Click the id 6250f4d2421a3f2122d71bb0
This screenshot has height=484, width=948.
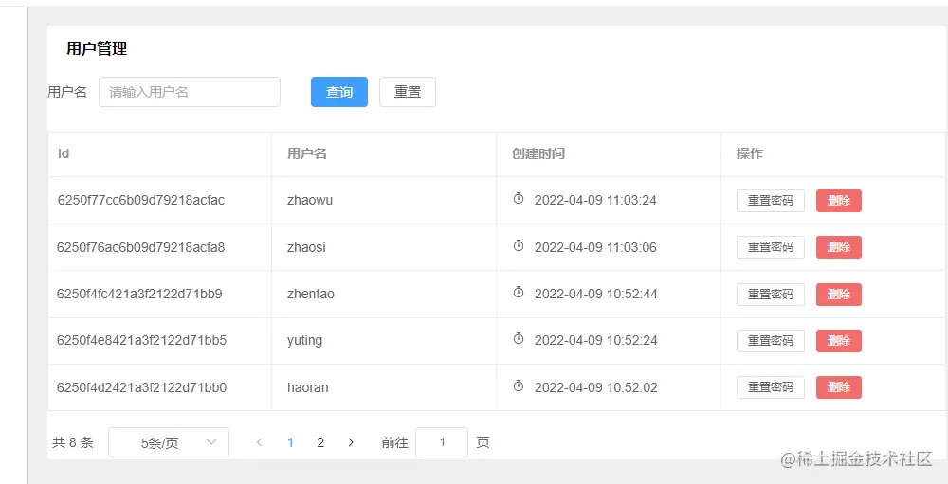[141, 387]
